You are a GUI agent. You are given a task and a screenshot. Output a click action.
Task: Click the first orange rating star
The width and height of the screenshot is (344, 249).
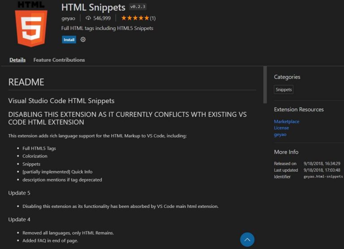pyautogui.click(x=124, y=18)
